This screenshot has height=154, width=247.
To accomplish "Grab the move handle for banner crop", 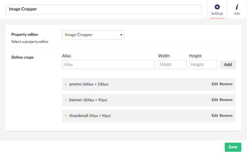I will [66, 100].
